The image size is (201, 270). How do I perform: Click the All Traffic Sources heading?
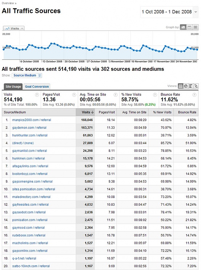[x=31, y=11]
